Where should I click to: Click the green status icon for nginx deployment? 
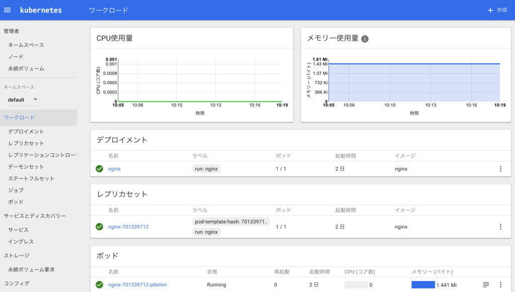[x=99, y=169]
